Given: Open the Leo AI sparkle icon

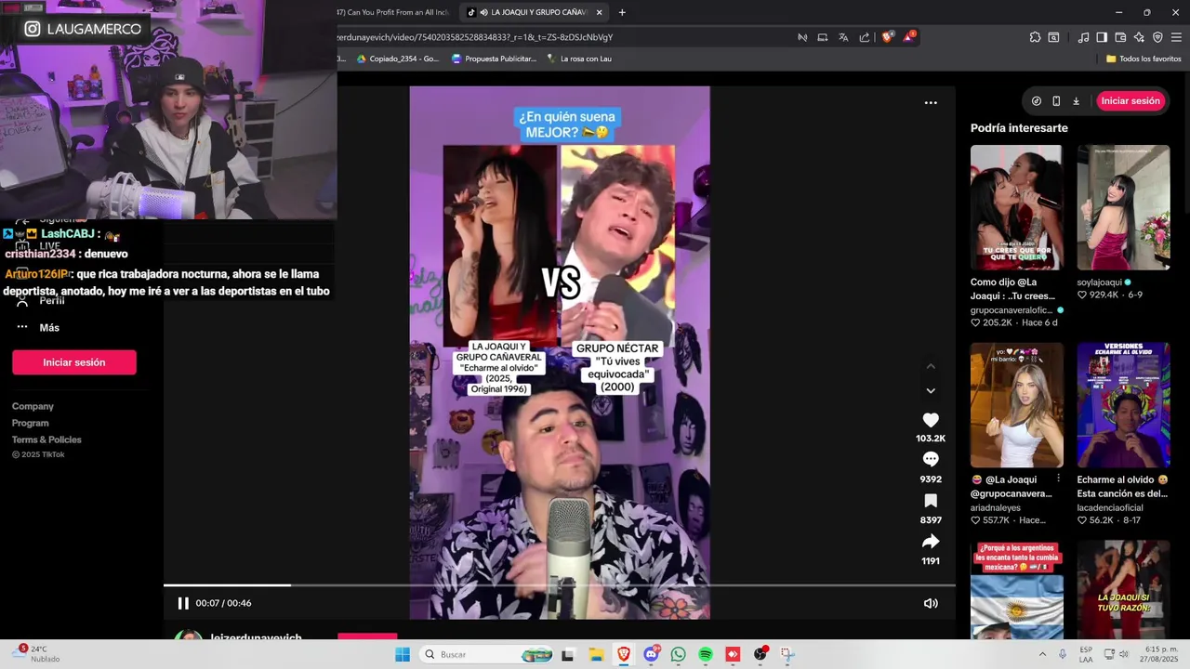Looking at the screenshot, I should click(1139, 37).
